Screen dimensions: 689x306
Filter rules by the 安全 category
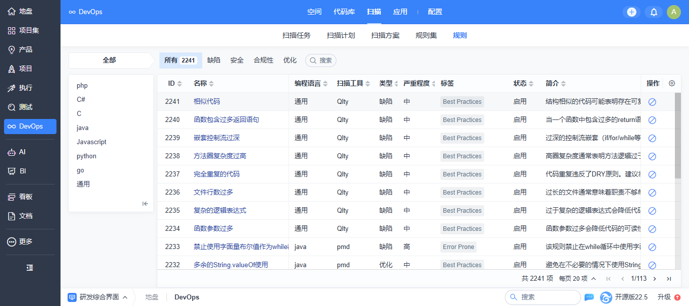[x=237, y=60]
